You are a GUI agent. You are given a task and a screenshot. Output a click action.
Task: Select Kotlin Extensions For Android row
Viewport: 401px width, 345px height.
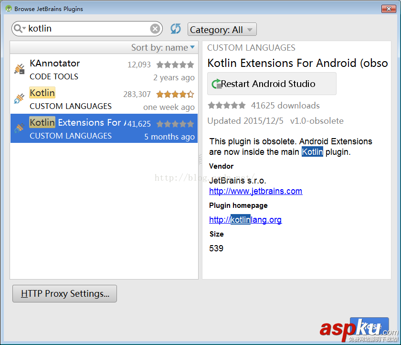[x=104, y=129]
